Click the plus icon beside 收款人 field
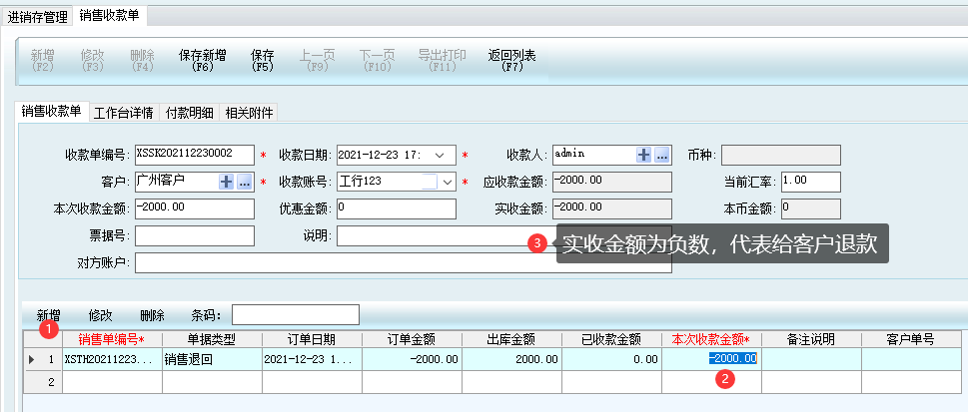 click(x=644, y=155)
